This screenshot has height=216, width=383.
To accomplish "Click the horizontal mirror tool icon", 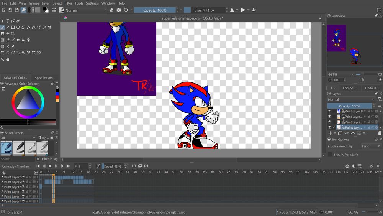I will point(232,10).
